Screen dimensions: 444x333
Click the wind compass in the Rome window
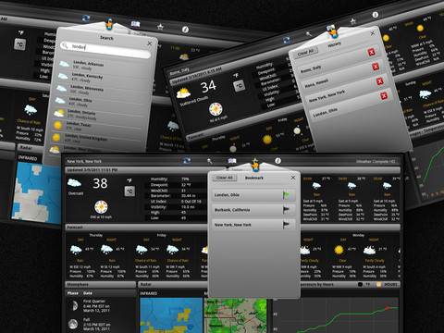(x=216, y=109)
